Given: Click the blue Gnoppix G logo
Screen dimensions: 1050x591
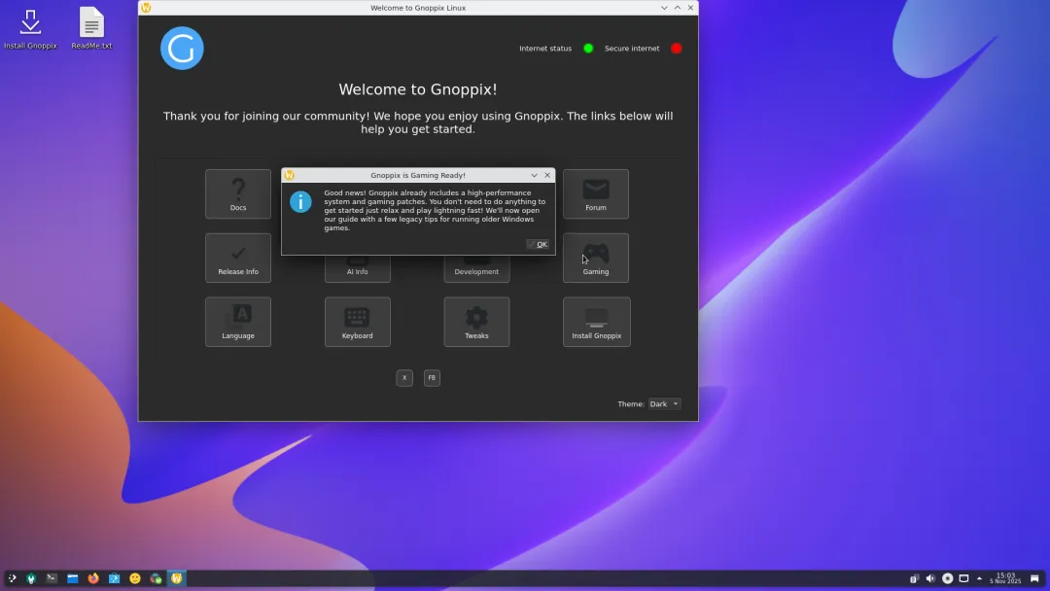Looking at the screenshot, I should 182,49.
